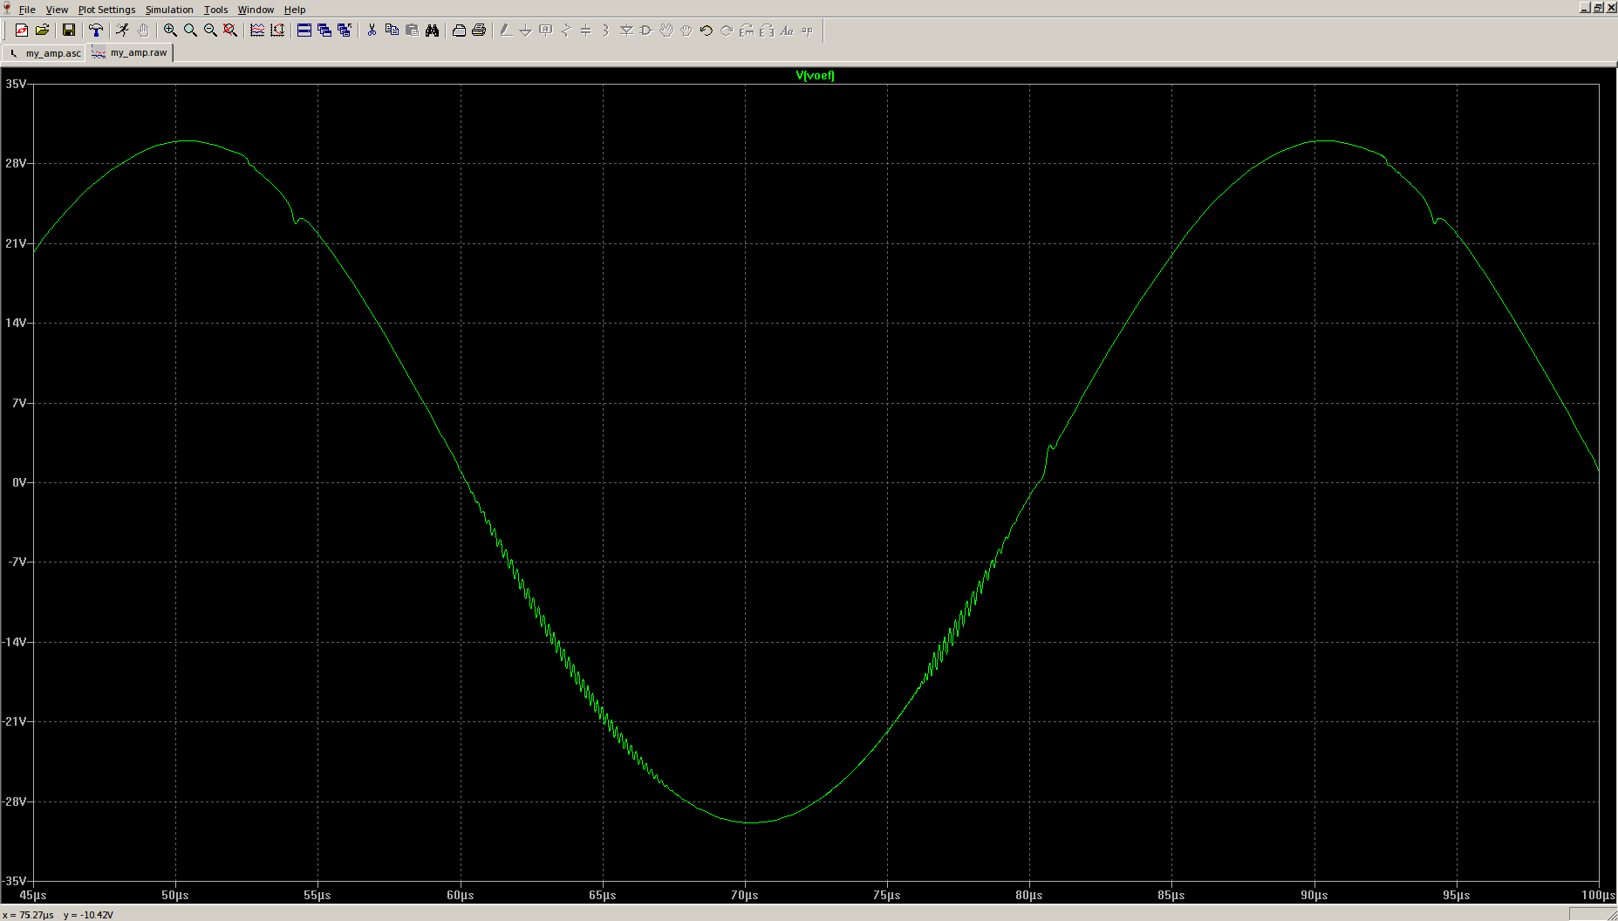
Task: Select the my_amp.raw waveform tab
Action: click(x=130, y=52)
